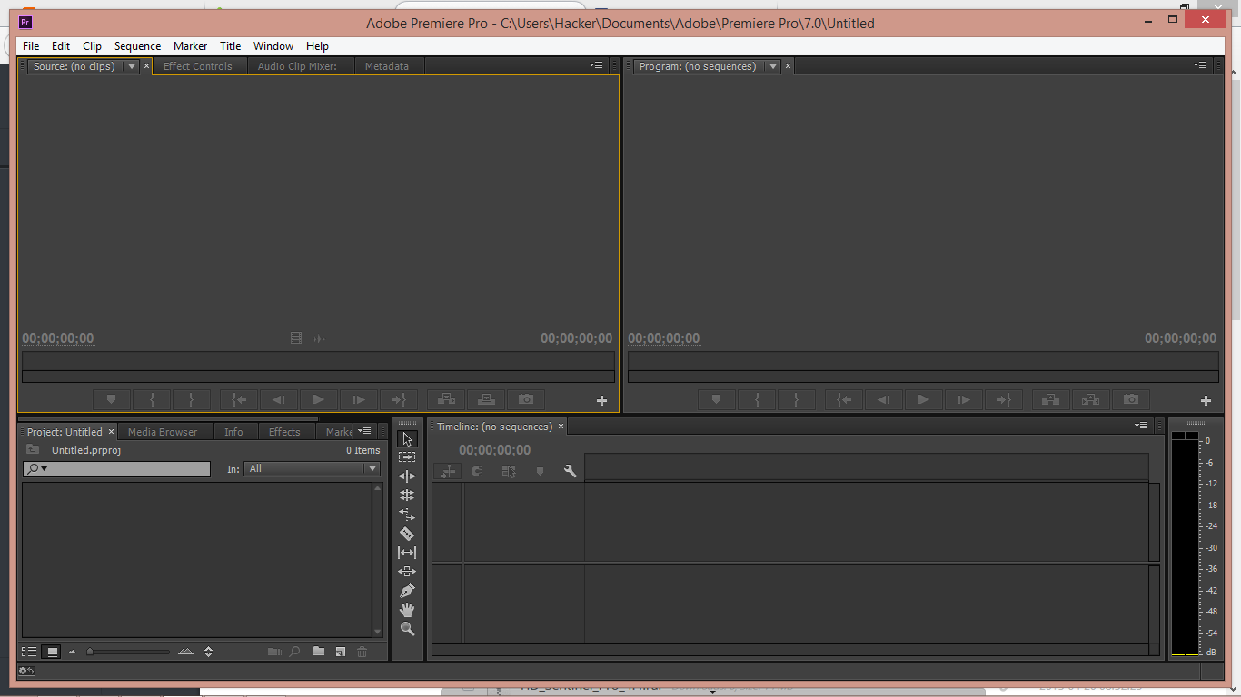Switch to Audio Clip Mixer tab
1241x697 pixels.
tap(297, 66)
